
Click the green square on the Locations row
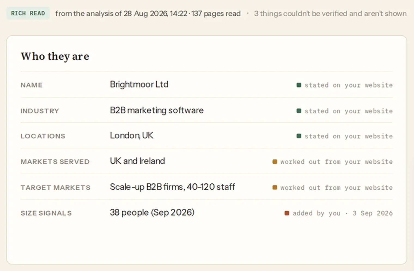(x=299, y=136)
